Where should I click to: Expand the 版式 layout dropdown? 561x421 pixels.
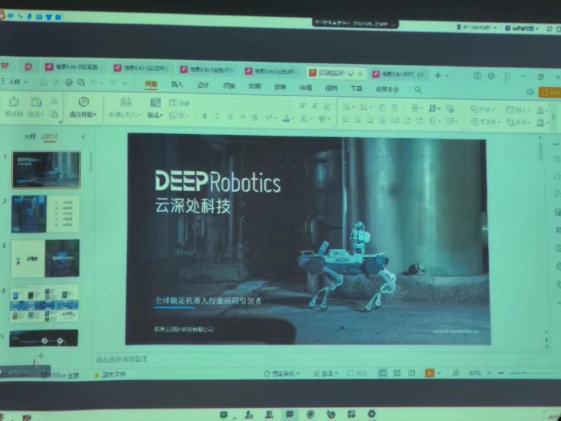(x=155, y=115)
